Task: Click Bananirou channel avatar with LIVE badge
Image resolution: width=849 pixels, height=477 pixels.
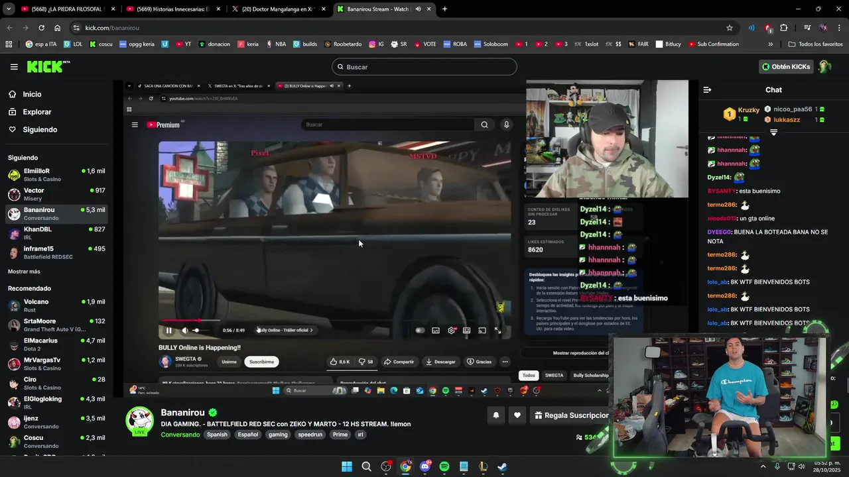Action: (x=140, y=421)
